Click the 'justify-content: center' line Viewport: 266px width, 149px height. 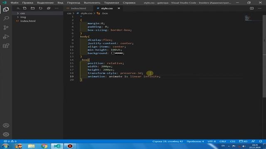point(111,43)
